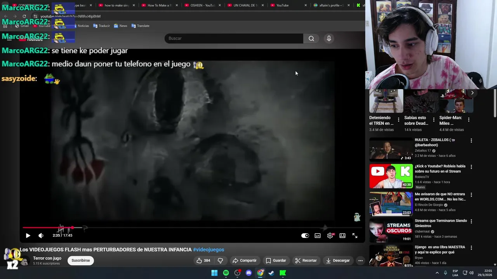This screenshot has width=497, height=279.
Task: Play the YouTube video
Action: point(28,236)
